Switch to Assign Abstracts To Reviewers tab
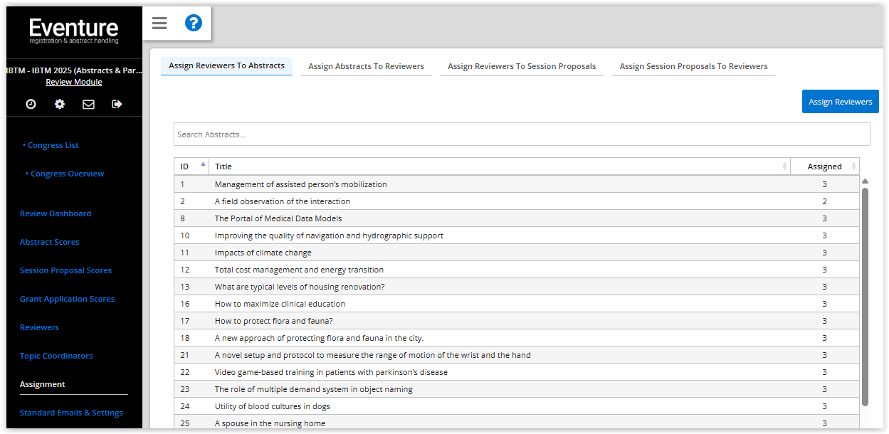The image size is (889, 434). 366,66
